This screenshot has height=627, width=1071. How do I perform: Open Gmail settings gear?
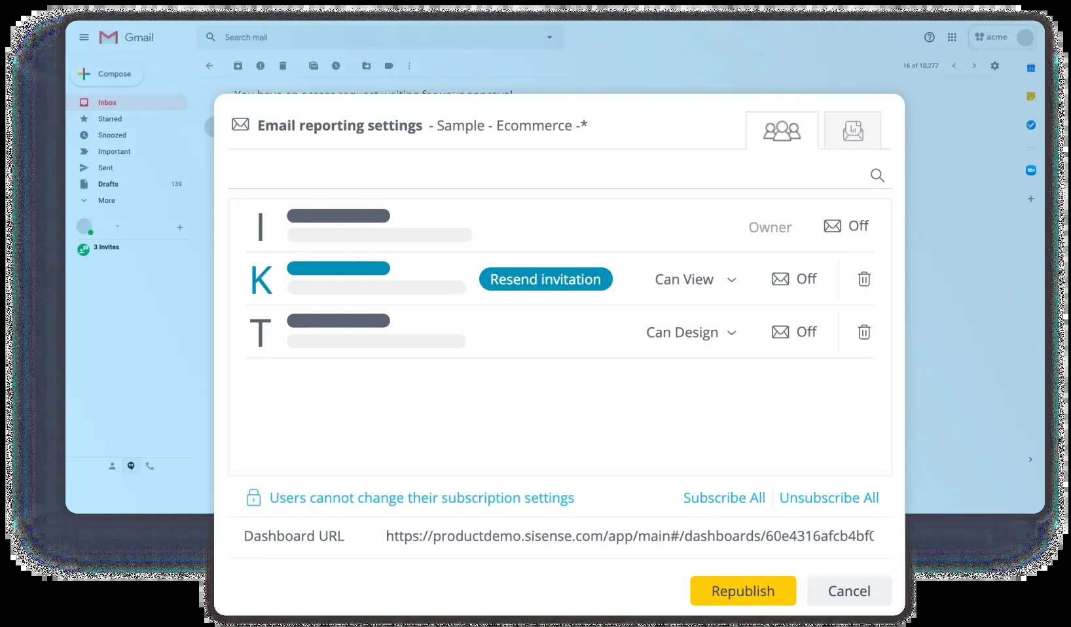tap(994, 66)
